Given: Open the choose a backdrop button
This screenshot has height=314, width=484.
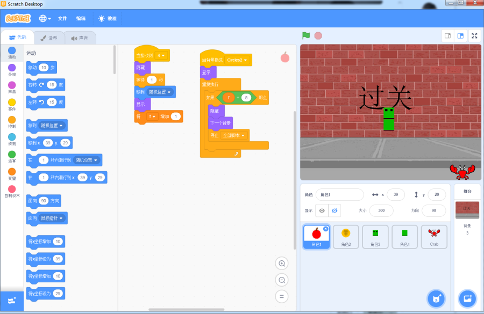Looking at the screenshot, I should (467, 298).
